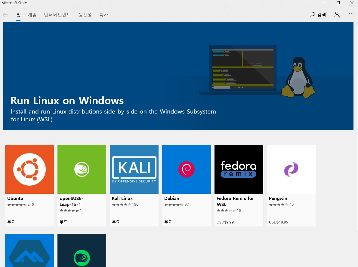The image size is (358, 267).
Task: Click the Pengwin title text
Action: [x=278, y=199]
